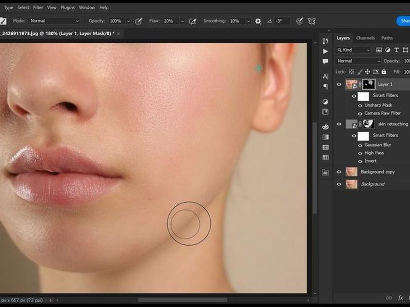Open the layer blend mode dropdown

point(358,61)
